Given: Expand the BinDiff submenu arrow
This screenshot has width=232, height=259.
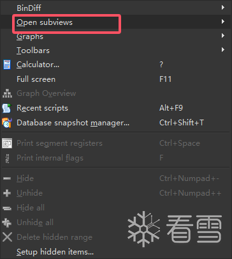Looking at the screenshot, I should 222,8.
